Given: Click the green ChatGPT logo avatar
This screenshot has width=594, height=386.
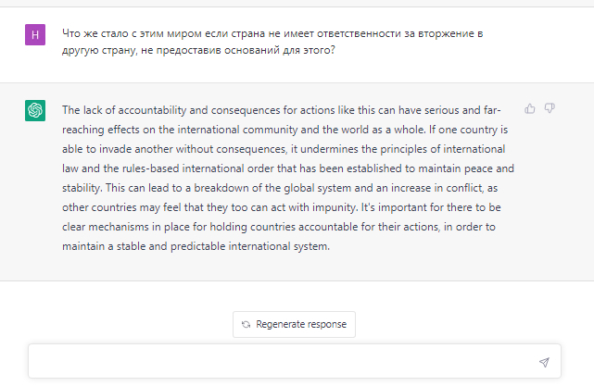Looking at the screenshot, I should click(x=35, y=111).
